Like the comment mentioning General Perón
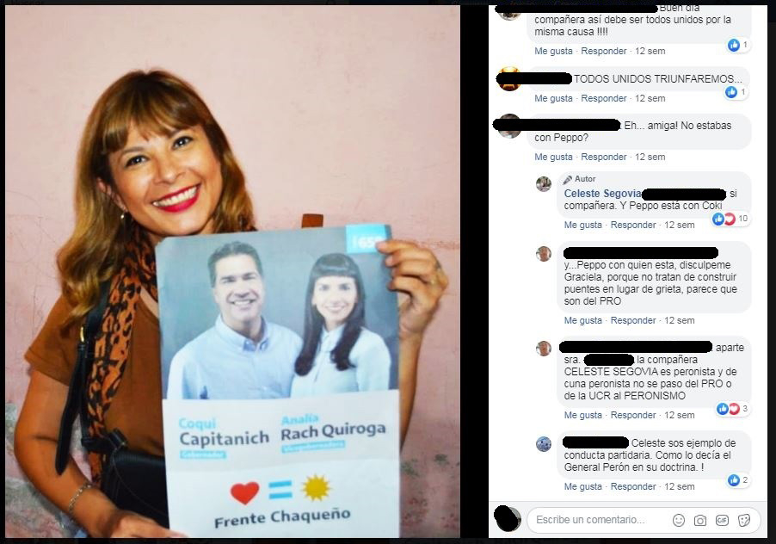776x544 pixels. click(x=583, y=486)
